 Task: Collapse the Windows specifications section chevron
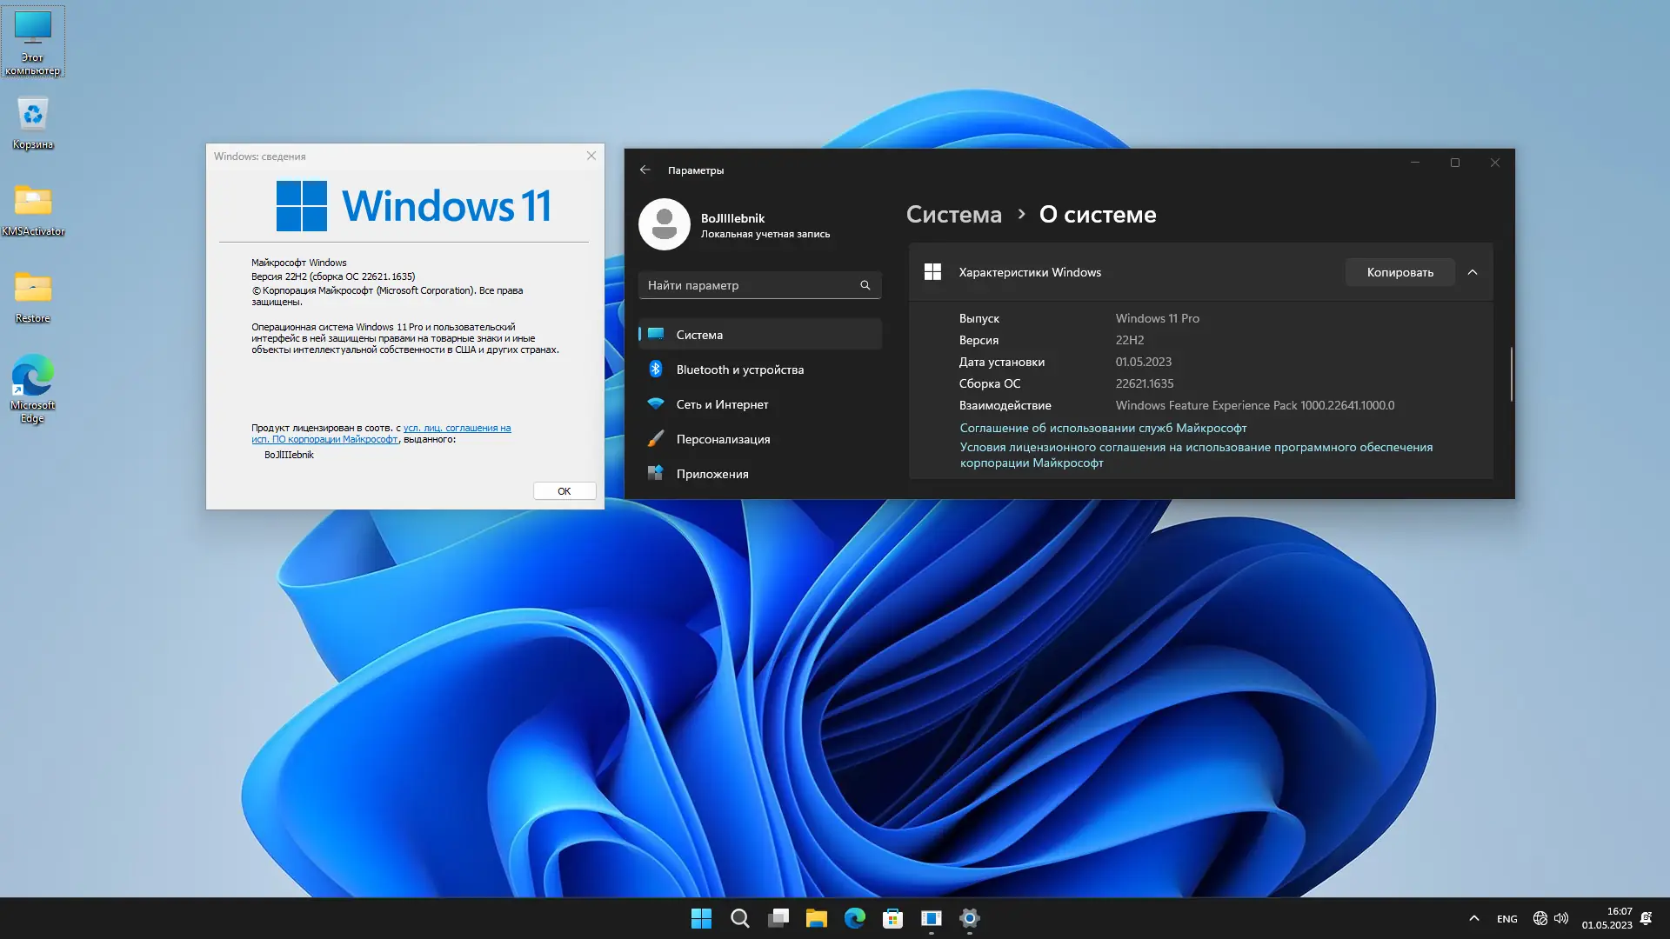click(x=1473, y=272)
